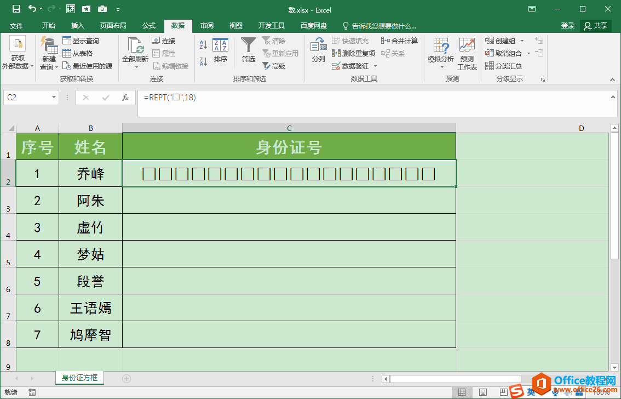Switch to the 页面布局 tab
The width and height of the screenshot is (621, 399).
(113, 26)
